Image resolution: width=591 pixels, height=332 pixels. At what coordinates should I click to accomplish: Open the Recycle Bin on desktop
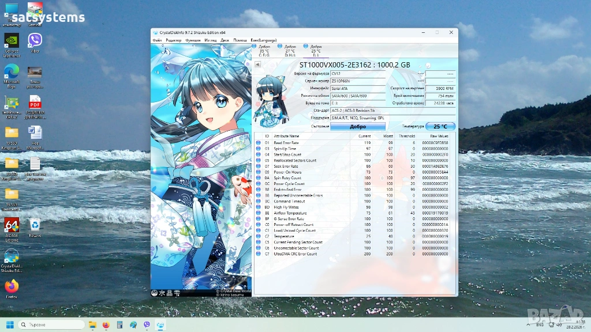click(35, 226)
